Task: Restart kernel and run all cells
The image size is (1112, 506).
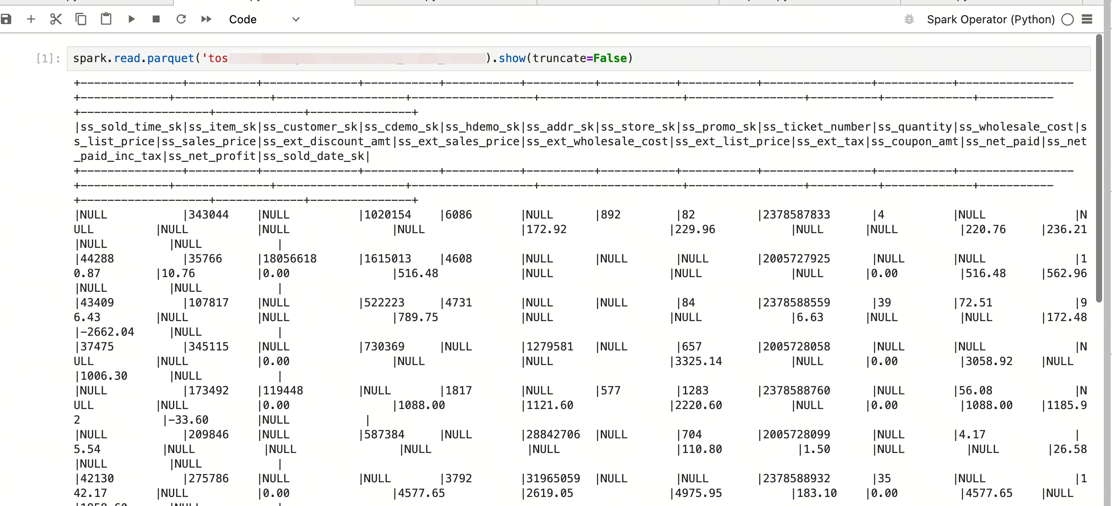Action: point(206,19)
